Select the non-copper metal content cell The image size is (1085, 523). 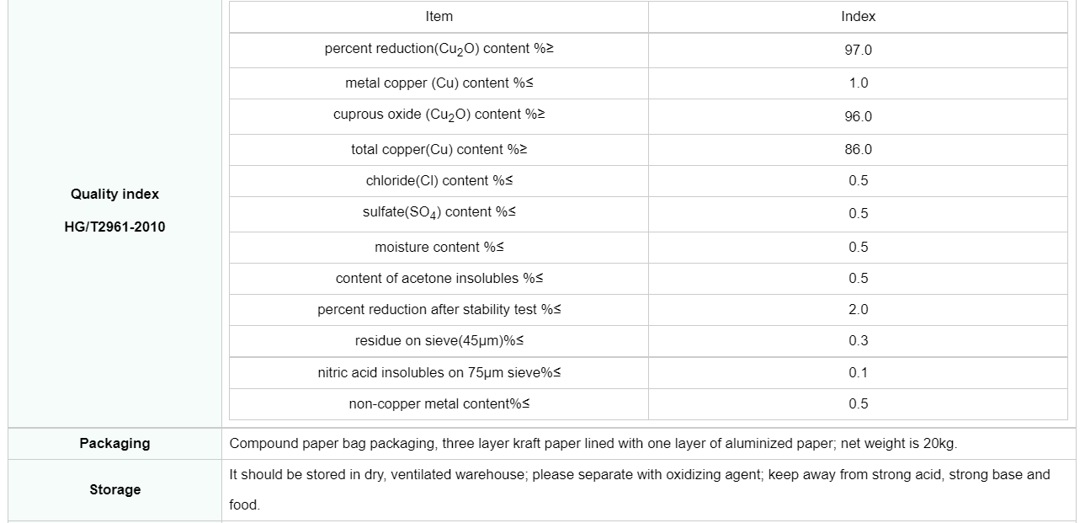tap(439, 404)
